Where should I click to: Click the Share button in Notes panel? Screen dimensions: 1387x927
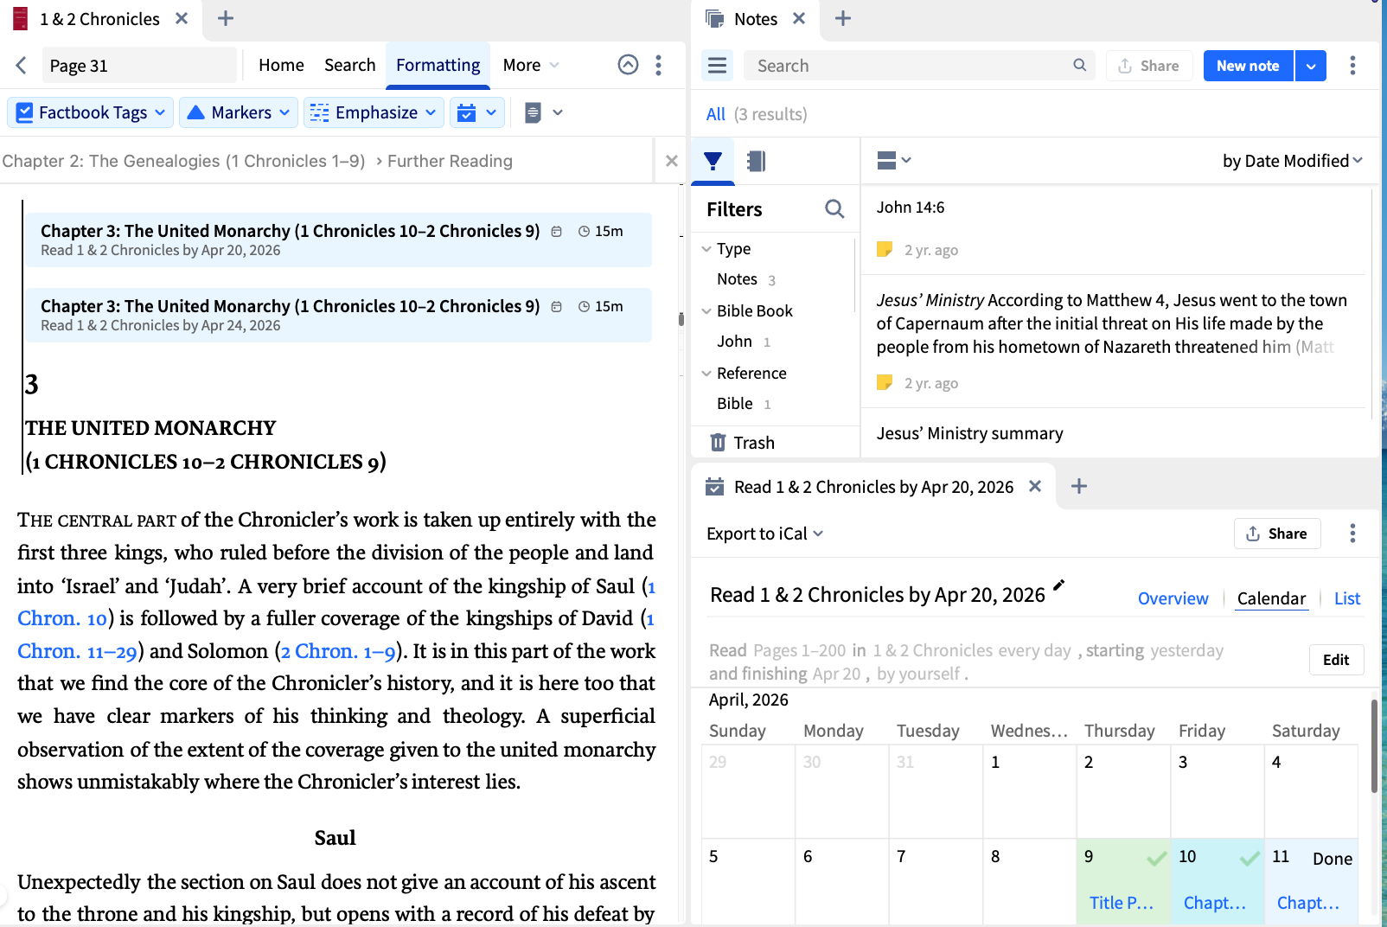pos(1149,66)
